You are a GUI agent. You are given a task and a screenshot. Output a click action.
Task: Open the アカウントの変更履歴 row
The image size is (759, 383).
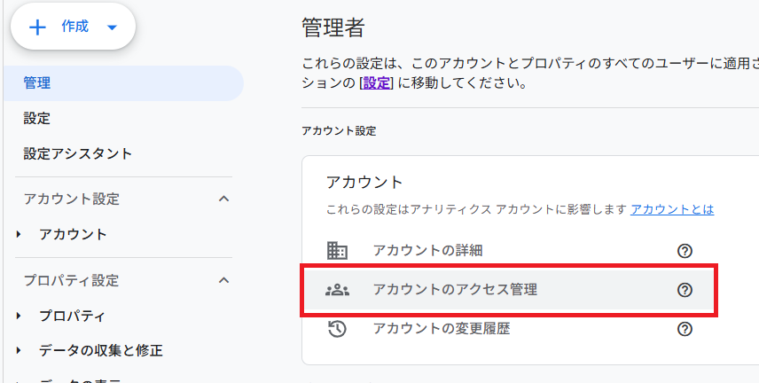442,329
